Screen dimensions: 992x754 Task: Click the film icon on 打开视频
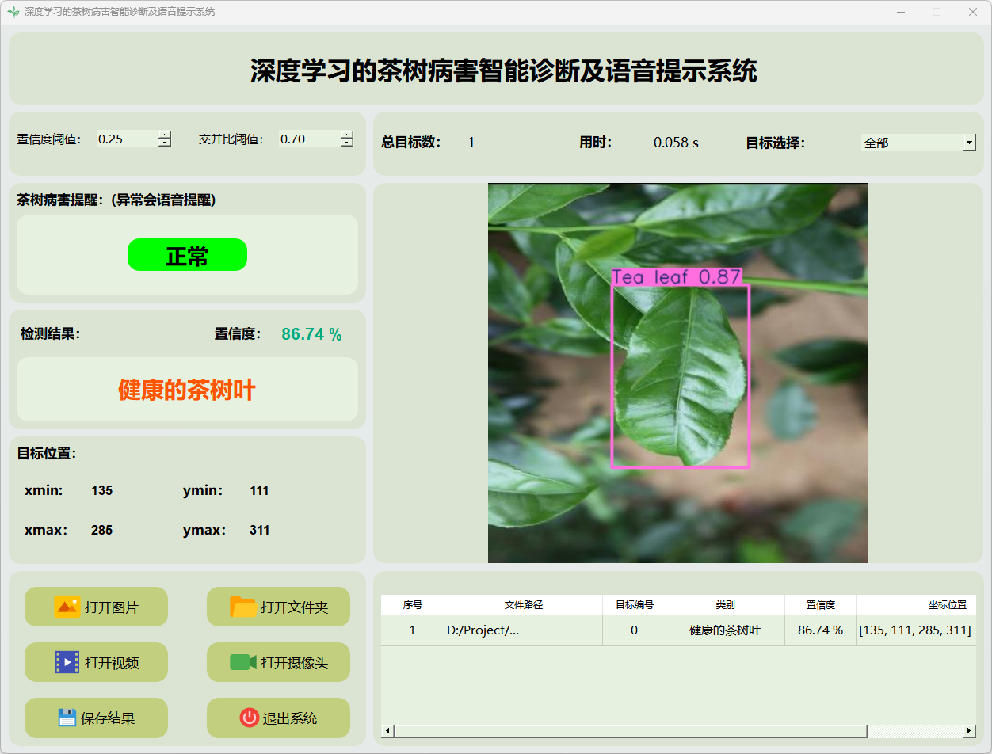67,662
